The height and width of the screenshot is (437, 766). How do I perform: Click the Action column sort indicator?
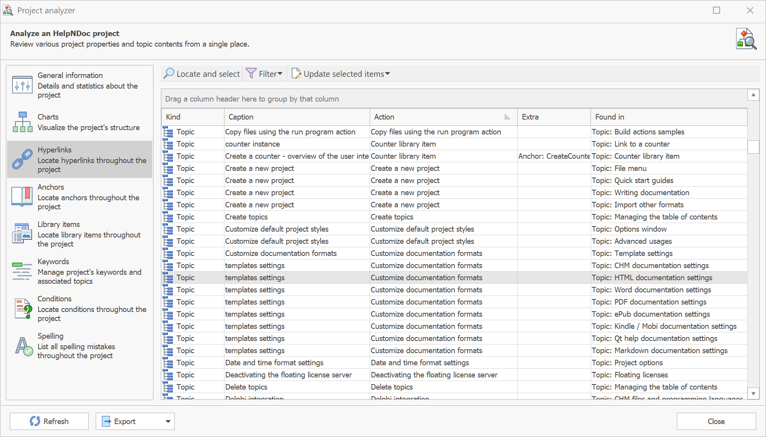(x=507, y=117)
